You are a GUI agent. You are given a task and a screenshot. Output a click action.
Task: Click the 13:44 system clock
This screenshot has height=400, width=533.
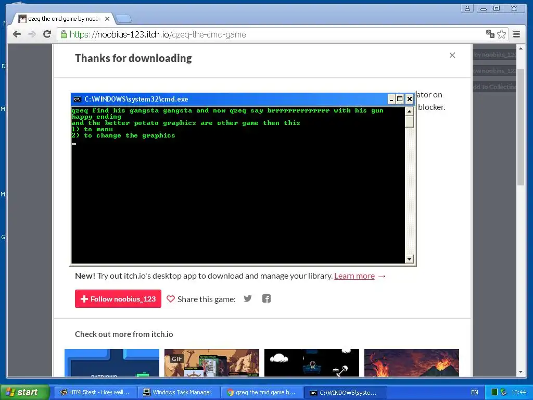click(519, 392)
